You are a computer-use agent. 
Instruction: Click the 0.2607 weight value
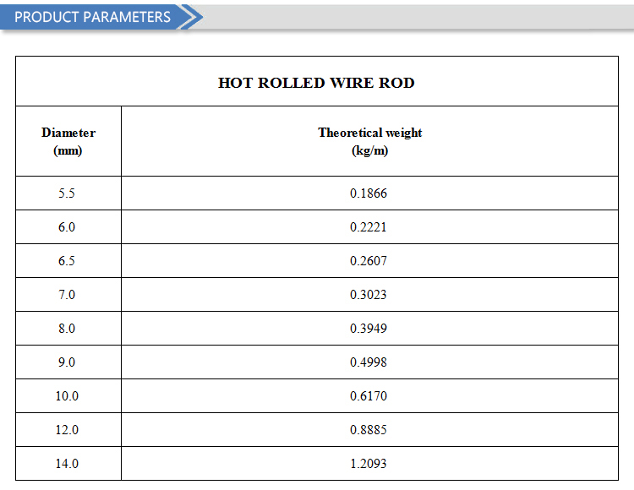click(369, 261)
